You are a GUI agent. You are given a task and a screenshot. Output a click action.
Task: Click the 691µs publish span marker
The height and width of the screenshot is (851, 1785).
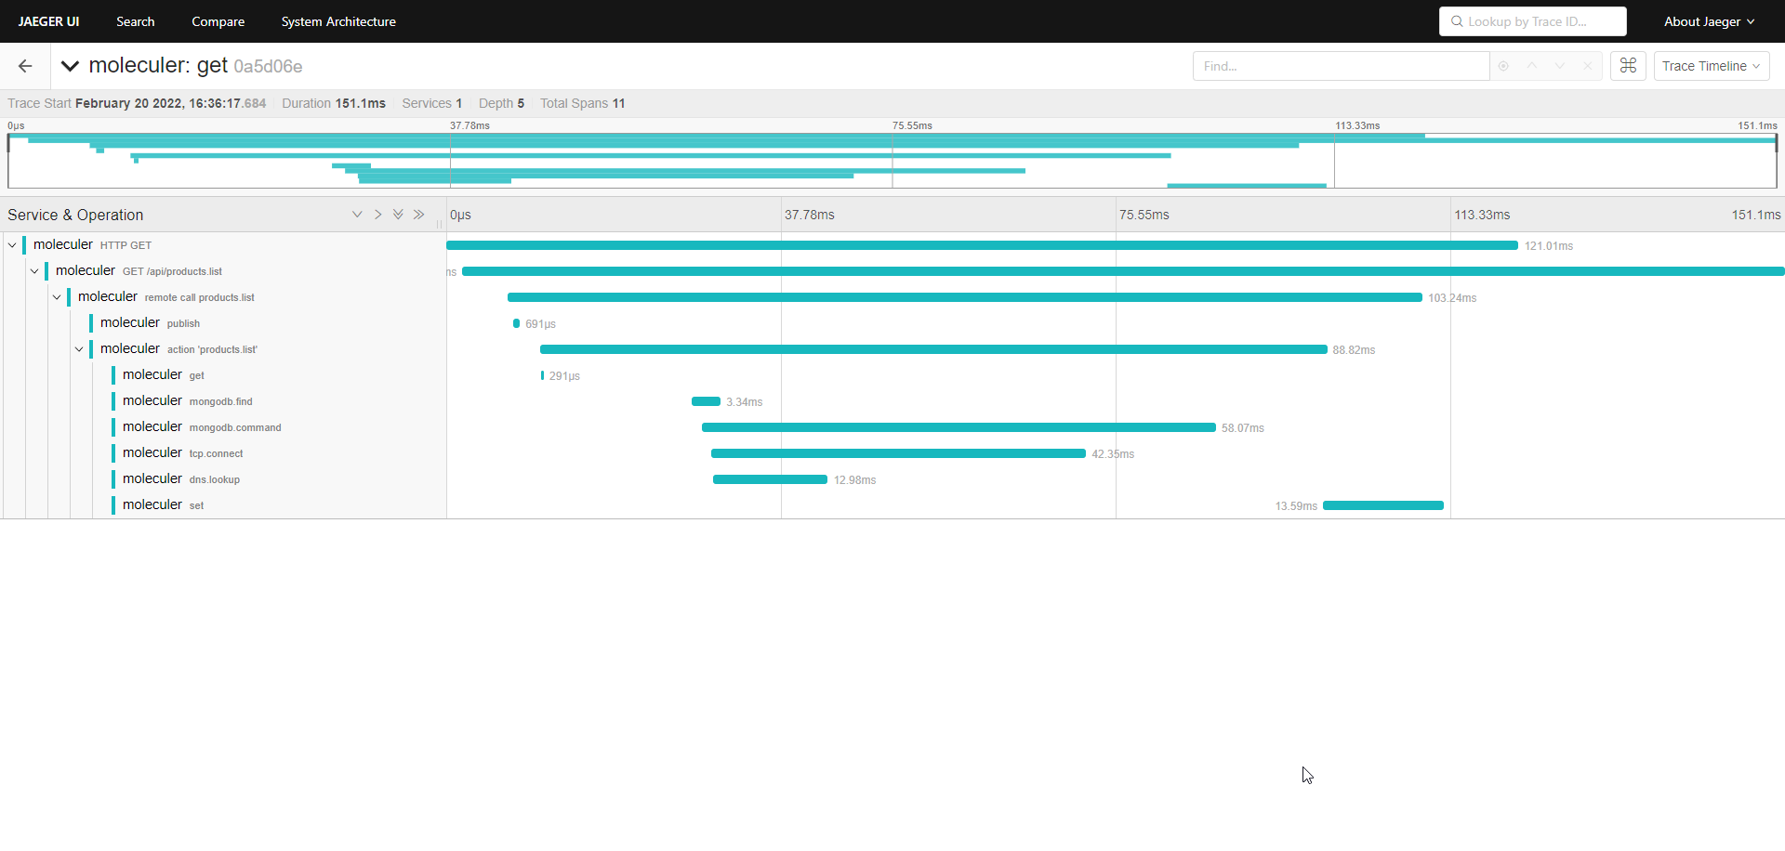pyautogui.click(x=516, y=323)
